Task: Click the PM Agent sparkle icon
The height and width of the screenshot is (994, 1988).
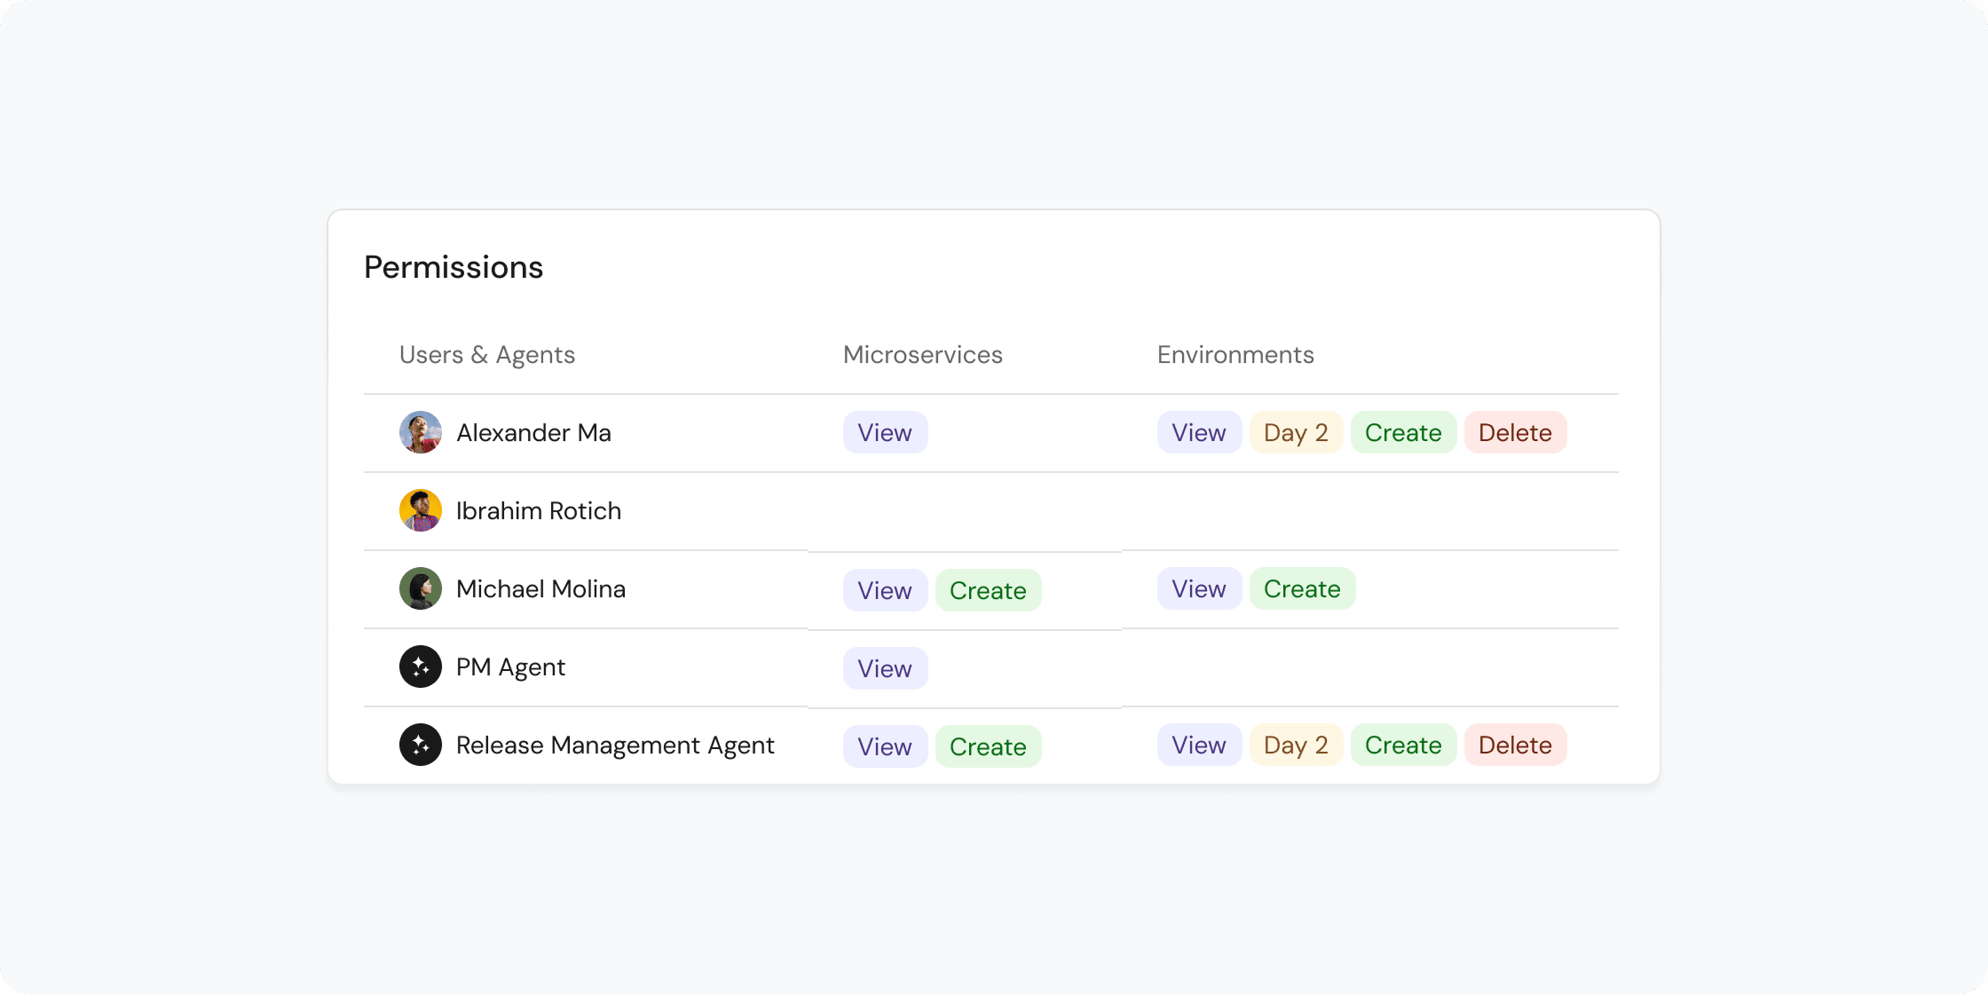Action: [421, 667]
